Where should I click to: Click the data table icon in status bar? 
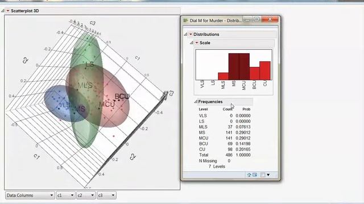255,175
